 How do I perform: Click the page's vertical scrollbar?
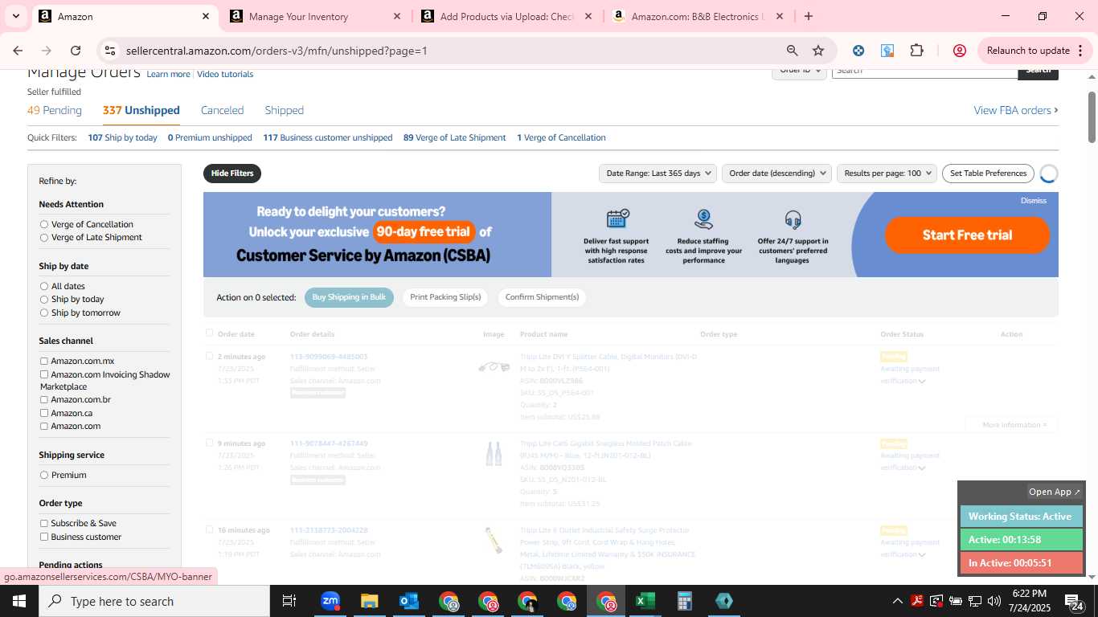click(1092, 118)
